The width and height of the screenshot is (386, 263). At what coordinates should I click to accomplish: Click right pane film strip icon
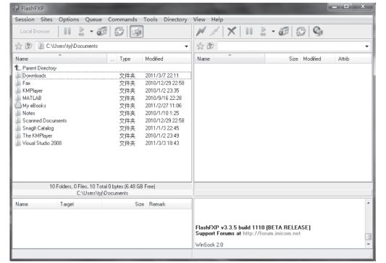284,31
